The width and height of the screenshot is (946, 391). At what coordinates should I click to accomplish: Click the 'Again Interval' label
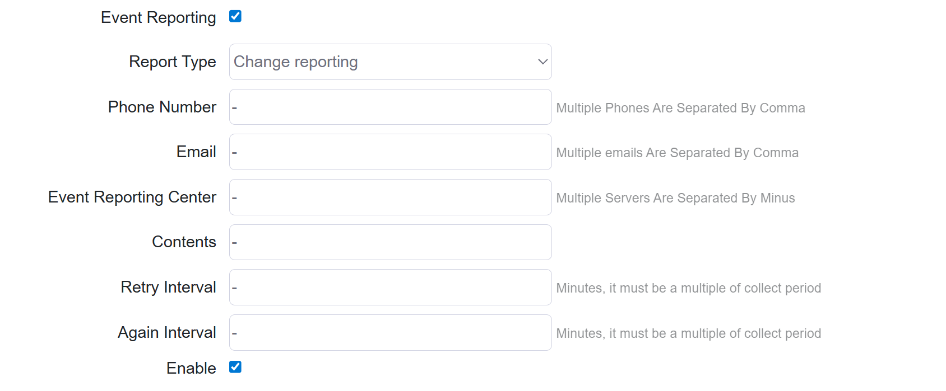coord(167,333)
